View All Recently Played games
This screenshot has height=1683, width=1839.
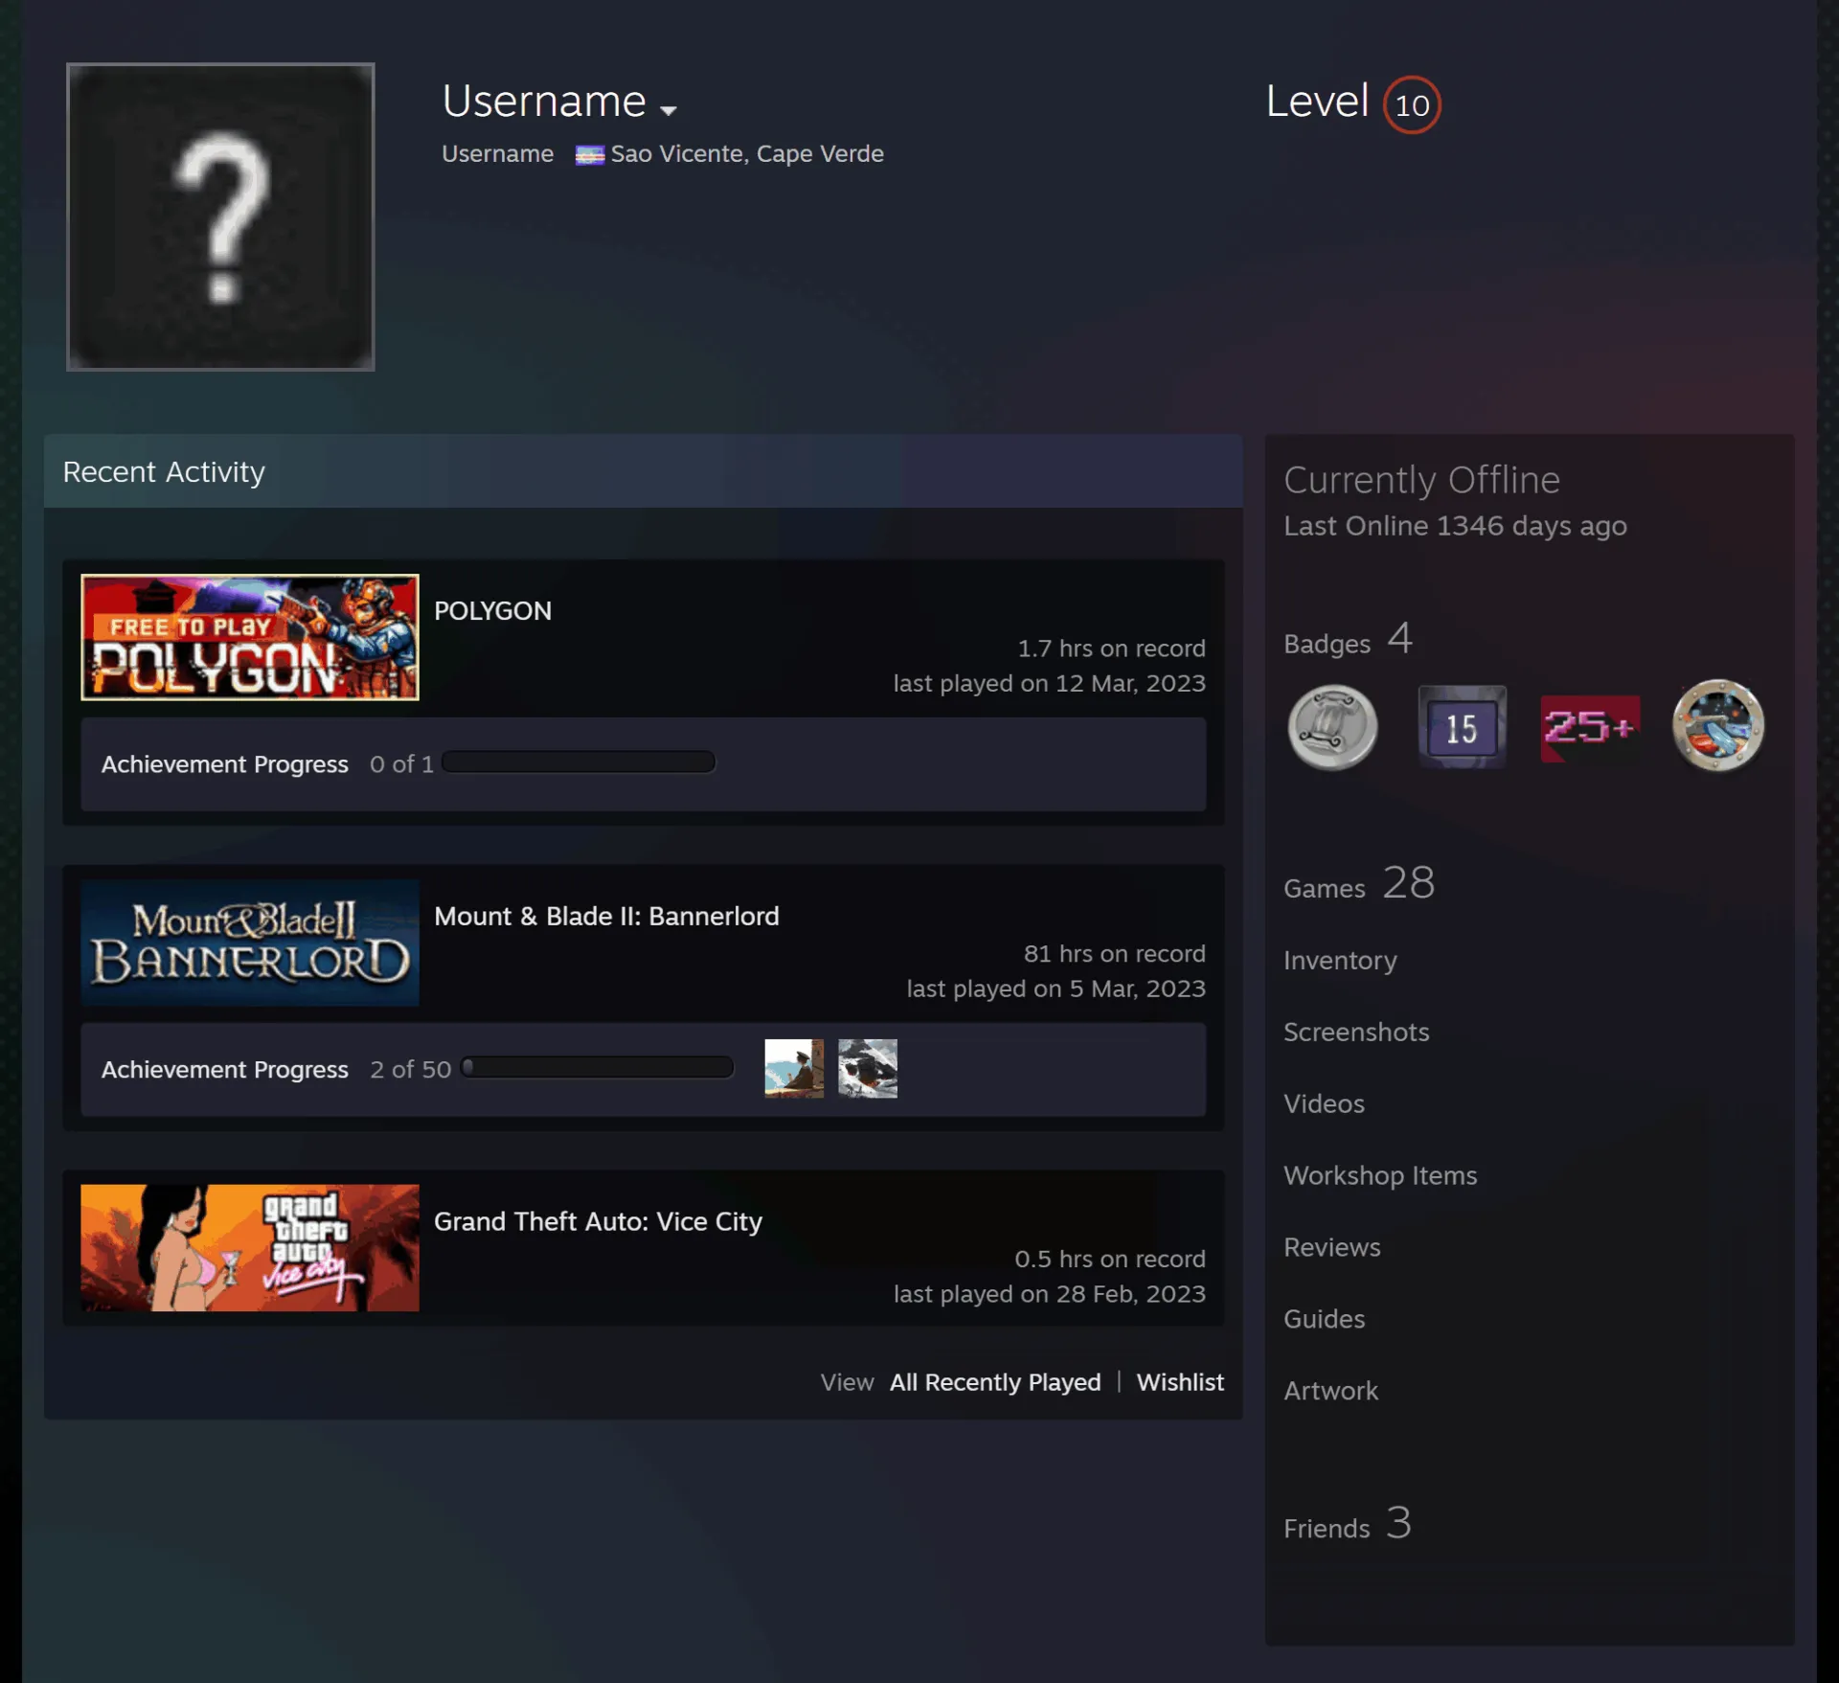pyautogui.click(x=995, y=1382)
